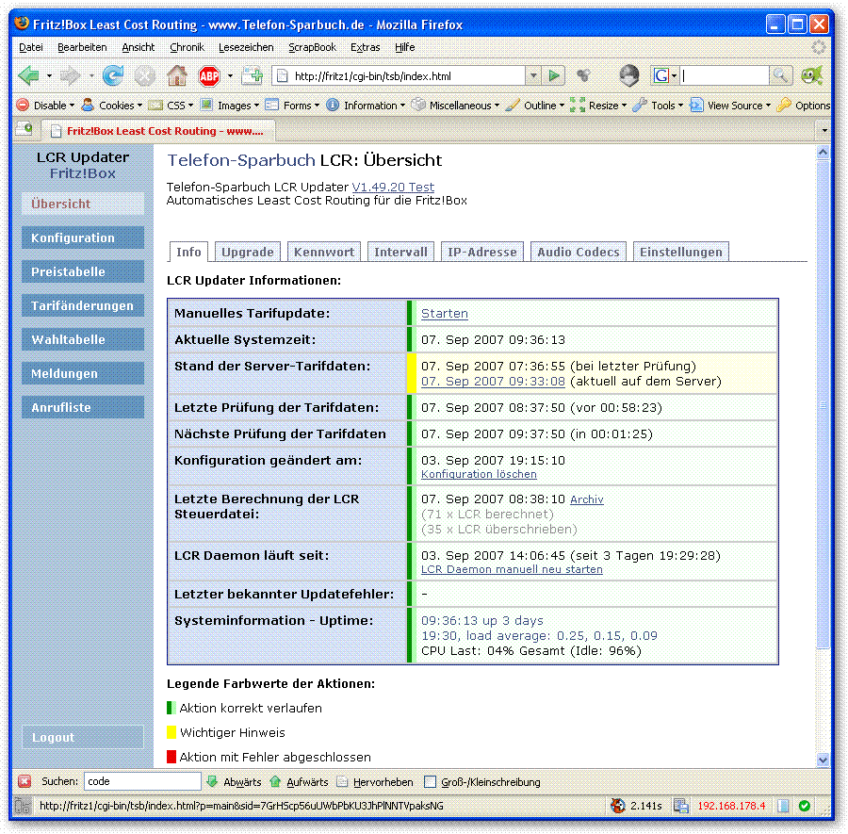Open the Bearbeiten menu

point(82,47)
